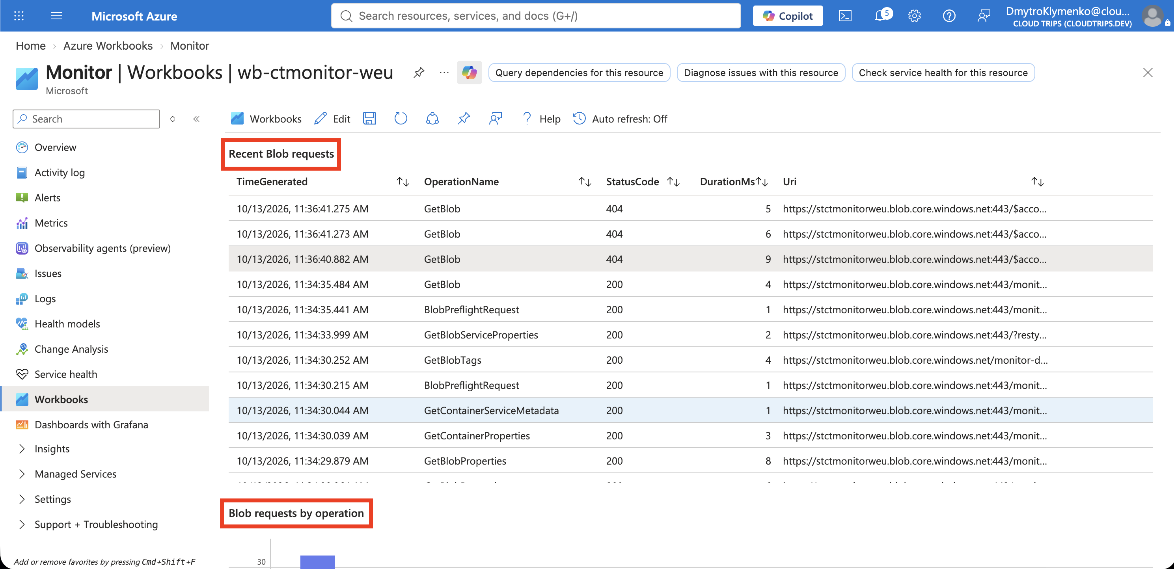Open the more options ellipsis beside title
Image resolution: width=1174 pixels, height=569 pixels.
pos(444,73)
